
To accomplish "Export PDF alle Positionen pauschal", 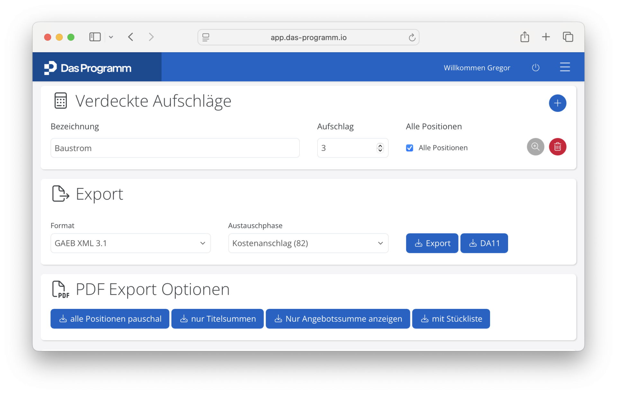I will (x=110, y=319).
